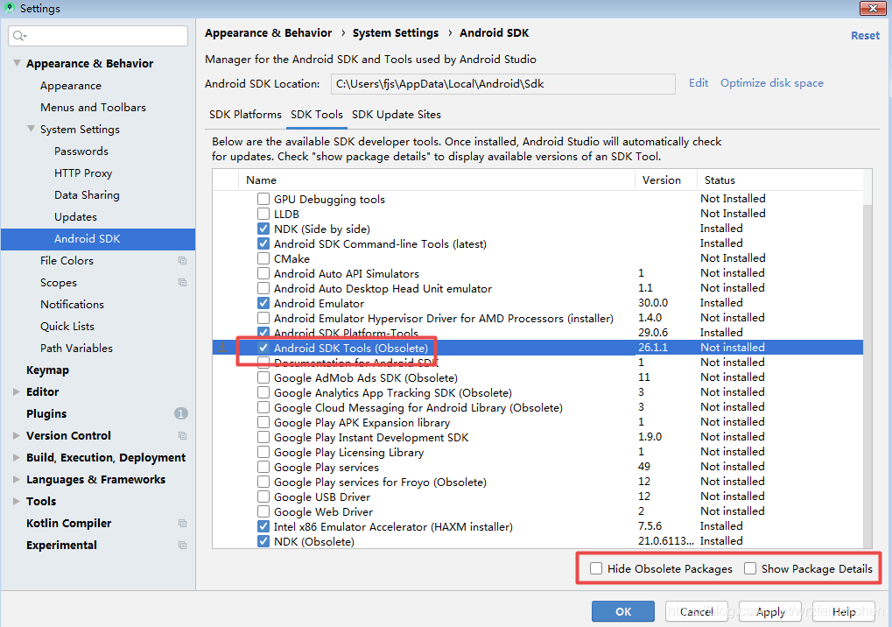
Task: Click the search magnifier icon in settings
Action: [18, 36]
